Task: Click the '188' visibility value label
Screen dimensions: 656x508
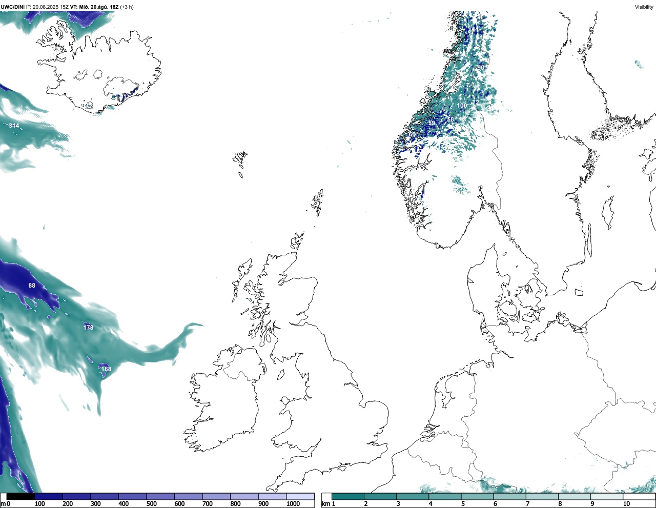Action: 106,369
